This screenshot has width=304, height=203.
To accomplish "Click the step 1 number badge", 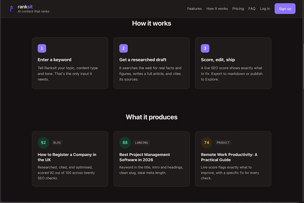I will [x=42, y=48].
